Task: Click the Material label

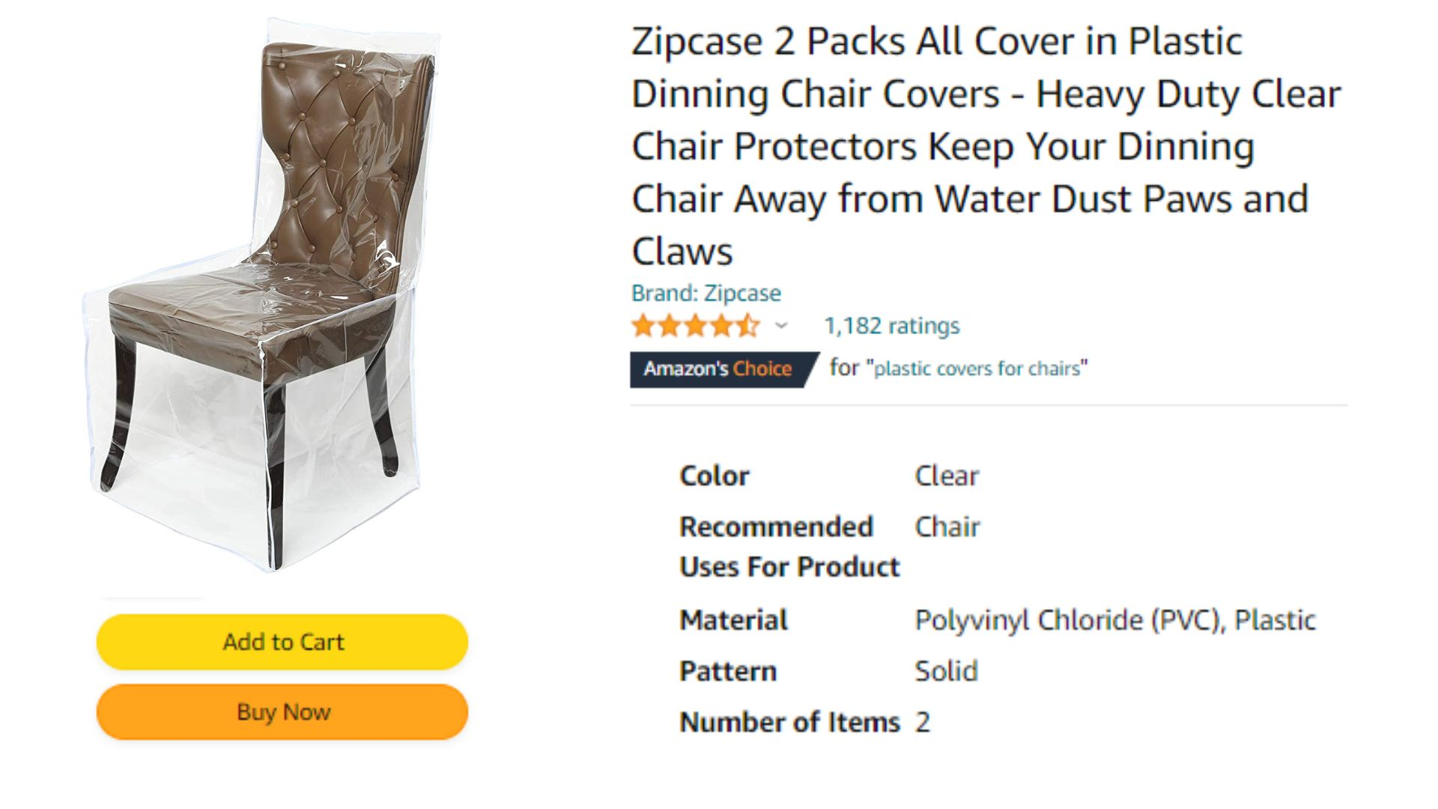Action: pos(733,620)
